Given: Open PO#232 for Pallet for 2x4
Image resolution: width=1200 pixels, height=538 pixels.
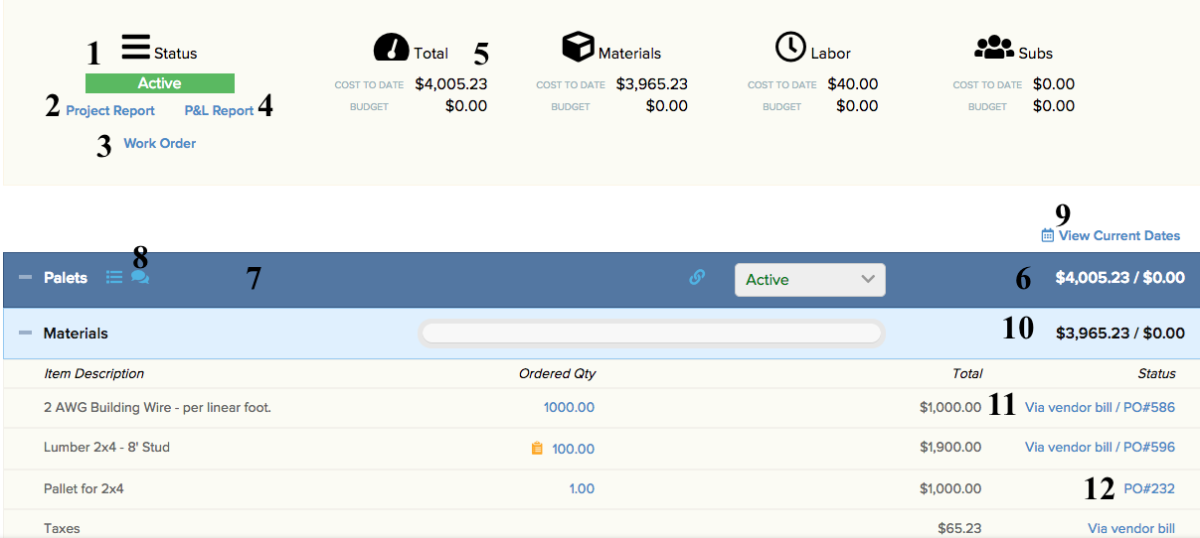Looking at the screenshot, I should (1148, 488).
